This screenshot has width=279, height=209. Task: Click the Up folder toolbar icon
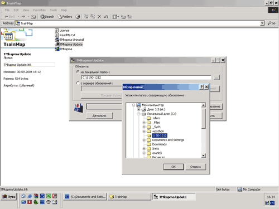[33, 17]
